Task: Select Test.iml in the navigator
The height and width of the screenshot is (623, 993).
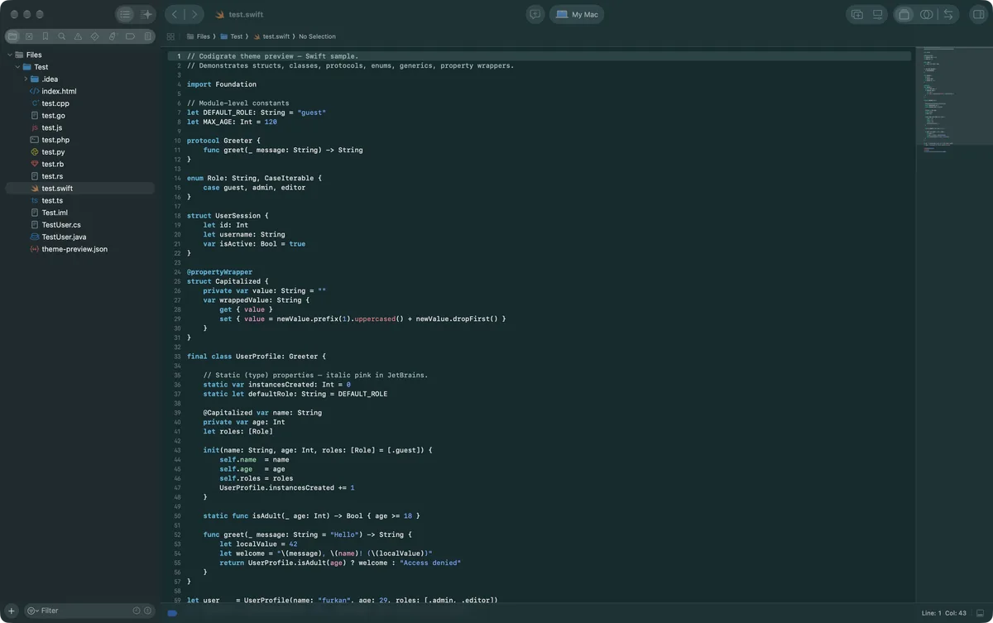Action: [55, 213]
